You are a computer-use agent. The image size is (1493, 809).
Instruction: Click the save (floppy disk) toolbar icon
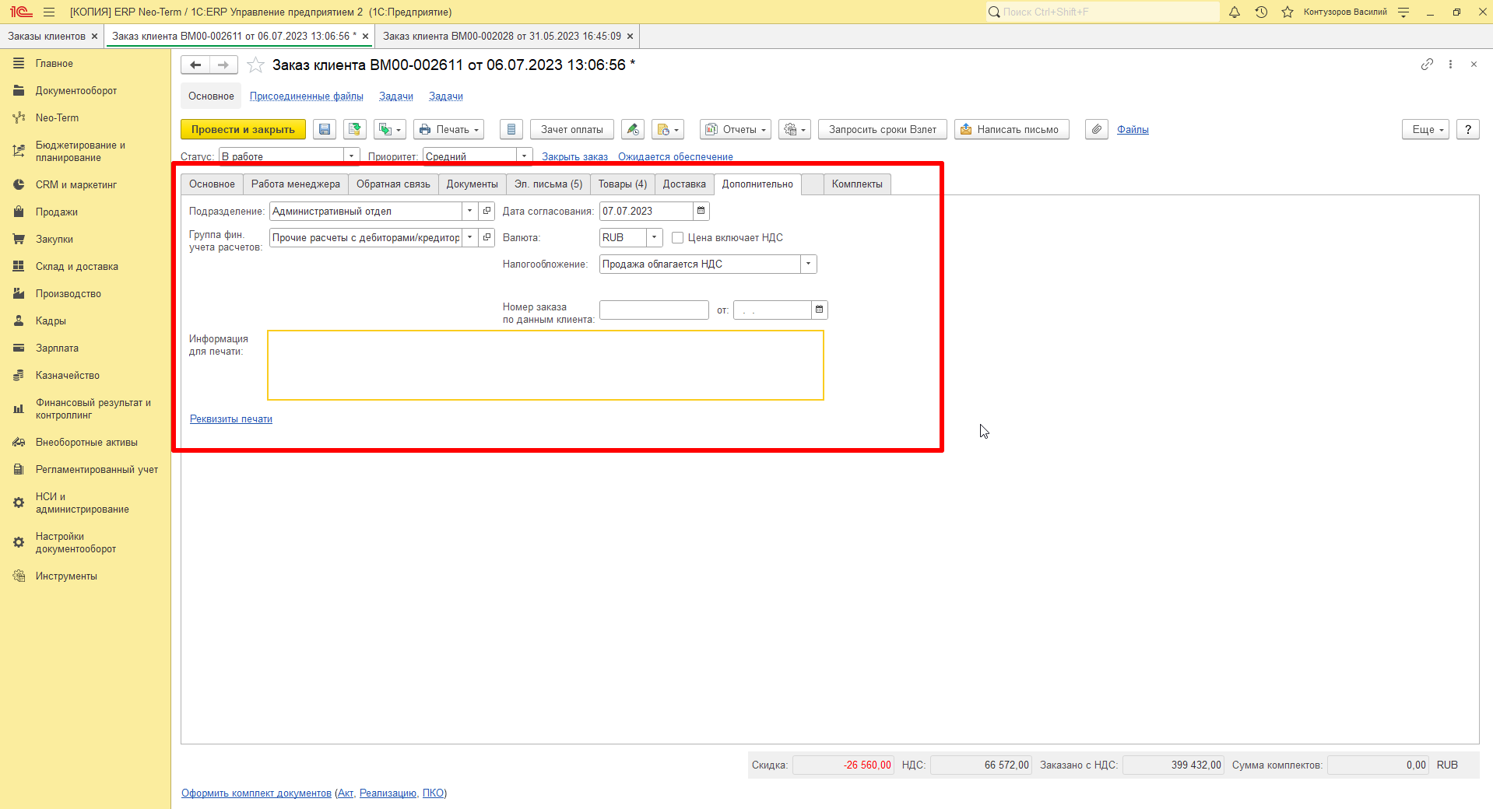tap(325, 130)
